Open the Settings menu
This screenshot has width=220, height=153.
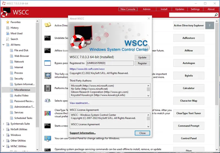pyautogui.click(x=195, y=9)
